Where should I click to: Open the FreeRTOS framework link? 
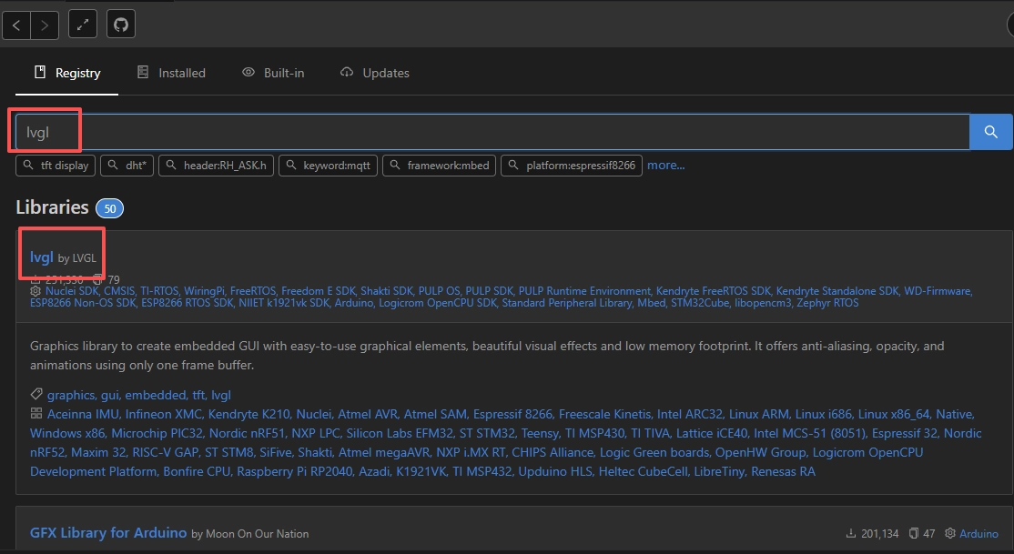tap(253, 291)
